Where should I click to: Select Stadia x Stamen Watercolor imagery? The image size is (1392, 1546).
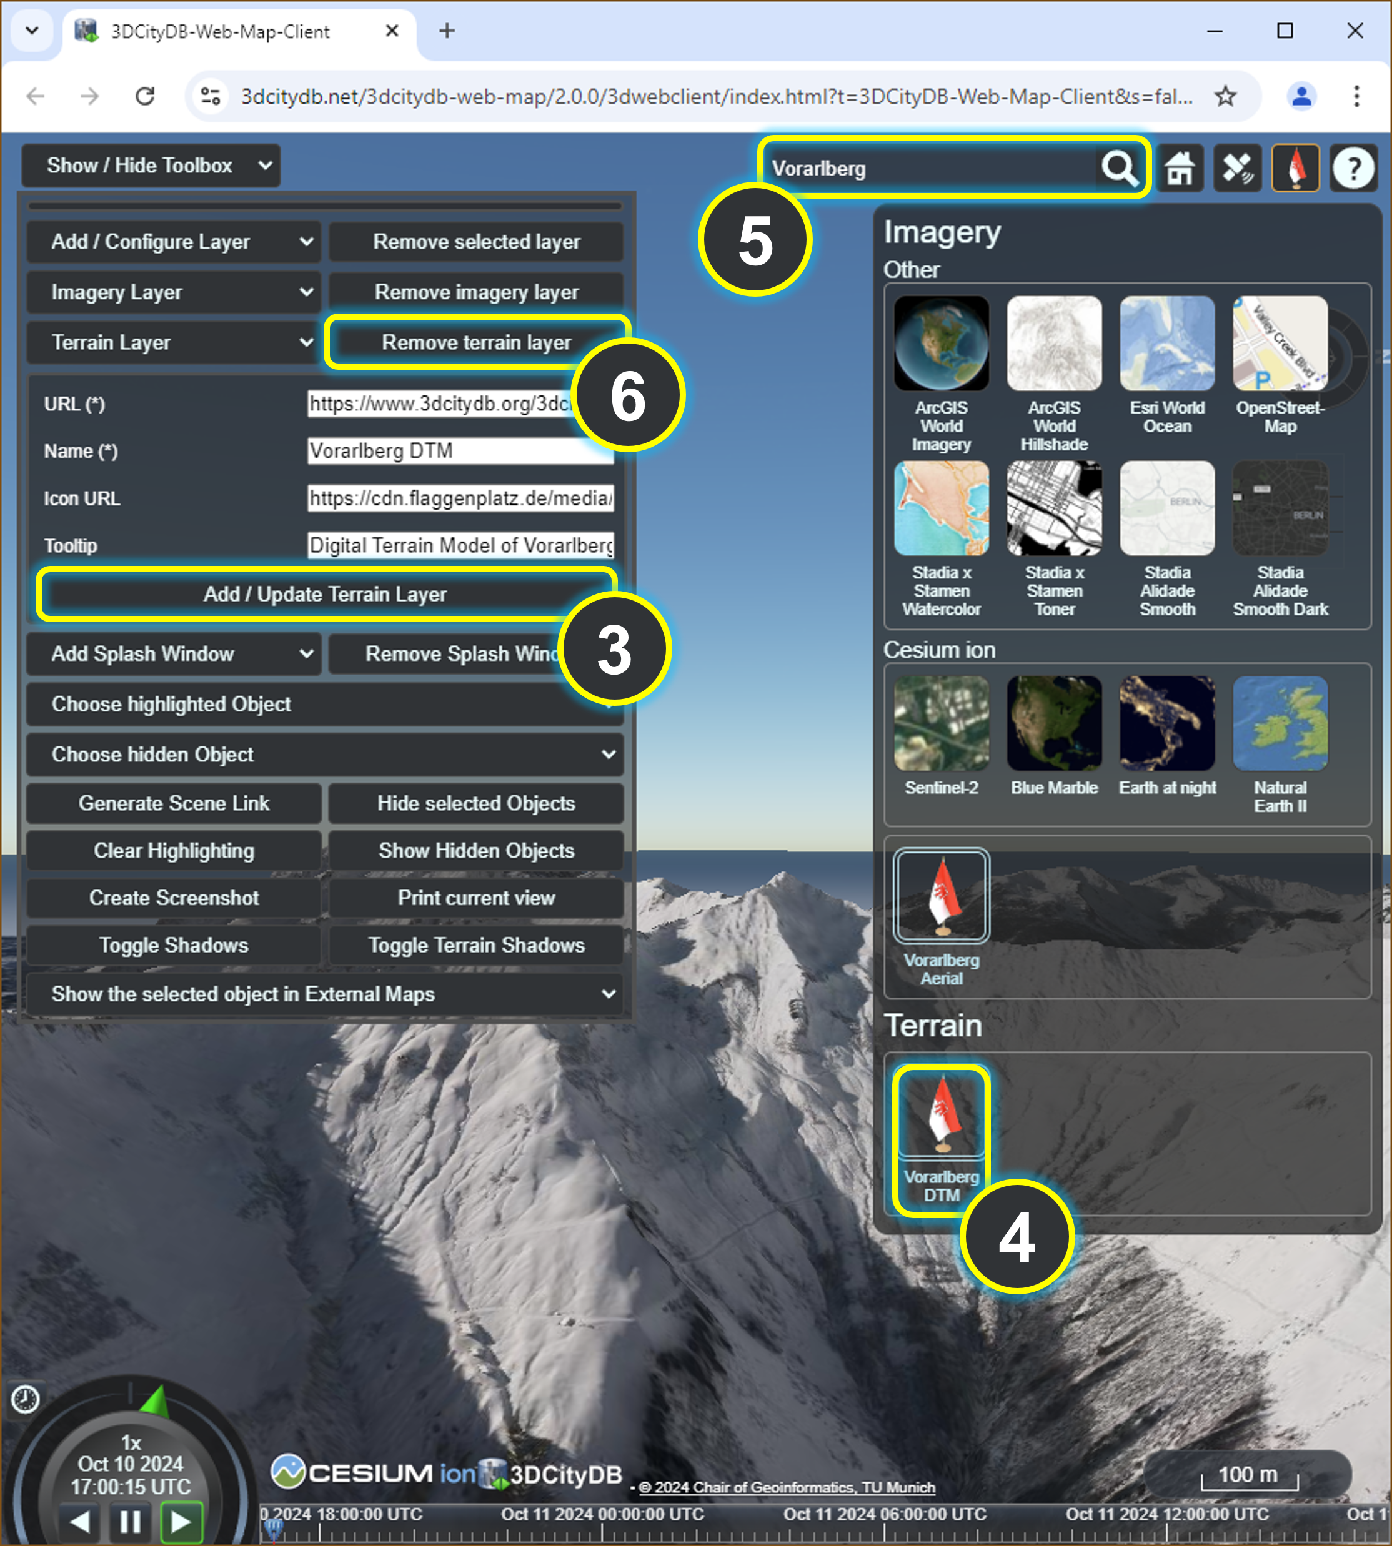942,508
